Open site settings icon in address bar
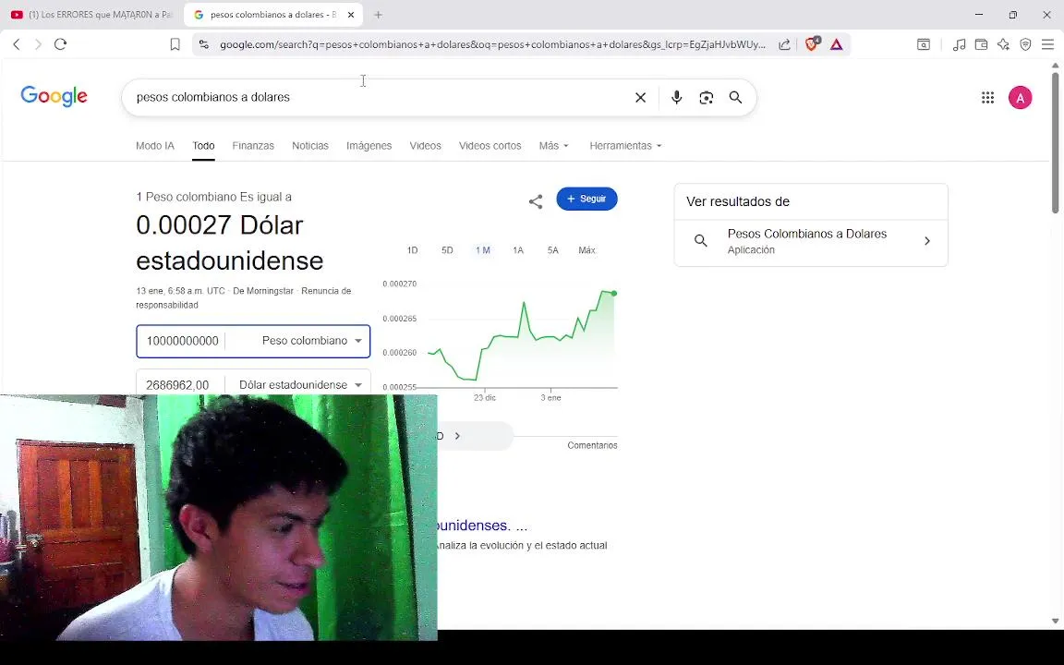Viewport: 1064px width, 665px height. 203,44
